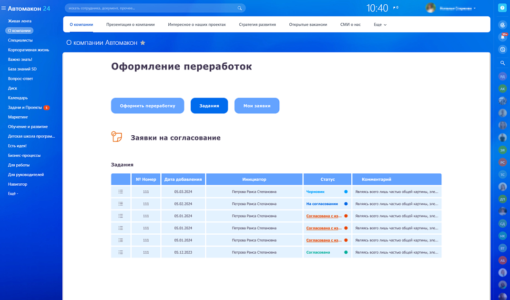Expand the user profile dropdown arrow

[x=475, y=9]
